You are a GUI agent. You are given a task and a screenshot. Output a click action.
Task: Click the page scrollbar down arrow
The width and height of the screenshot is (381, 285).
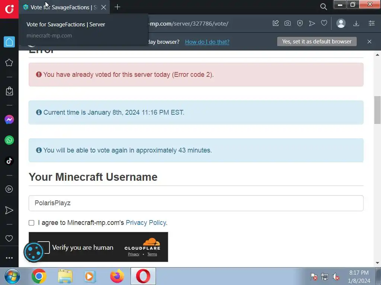(377, 263)
